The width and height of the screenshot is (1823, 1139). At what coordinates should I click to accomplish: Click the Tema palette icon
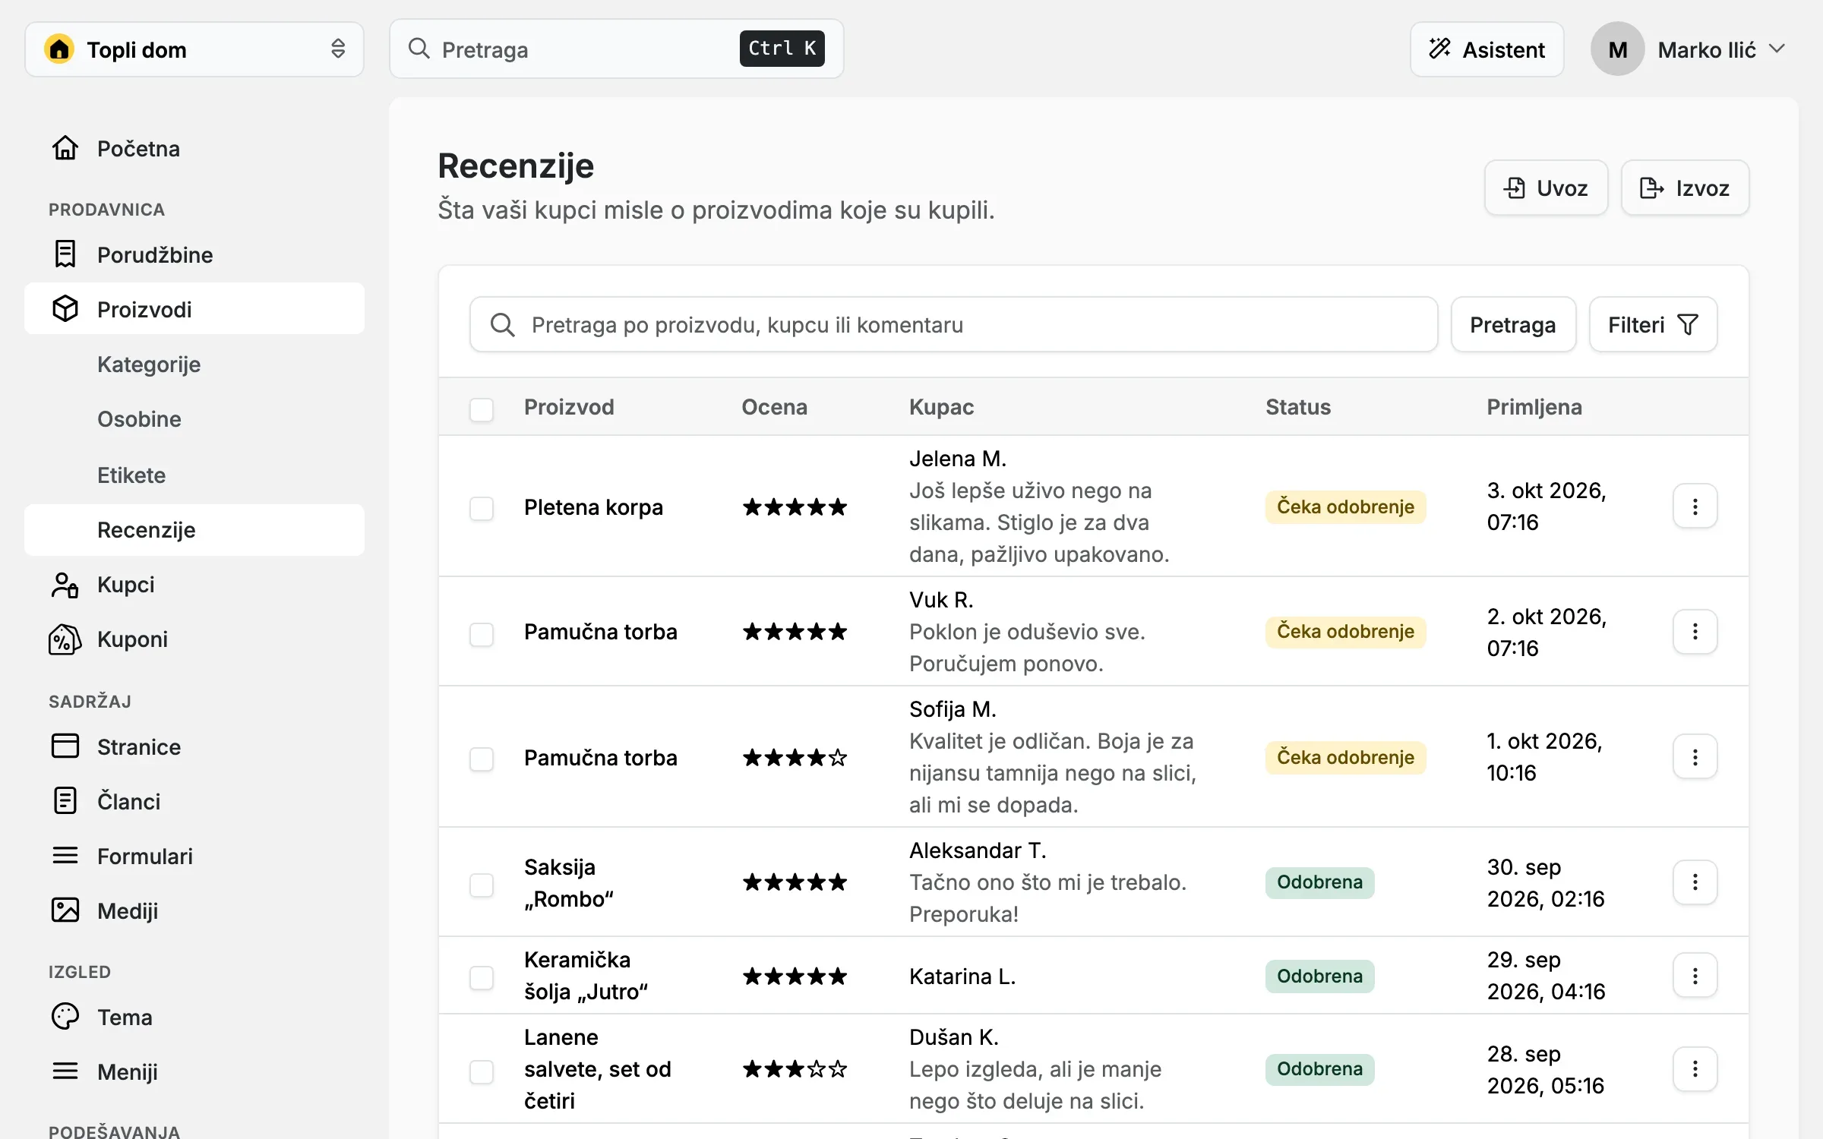pyautogui.click(x=65, y=1017)
